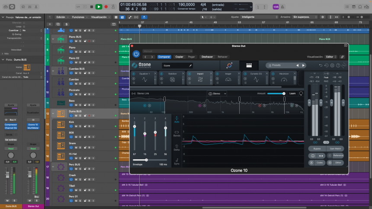Select Delta mode in Impact

(x=177, y=148)
